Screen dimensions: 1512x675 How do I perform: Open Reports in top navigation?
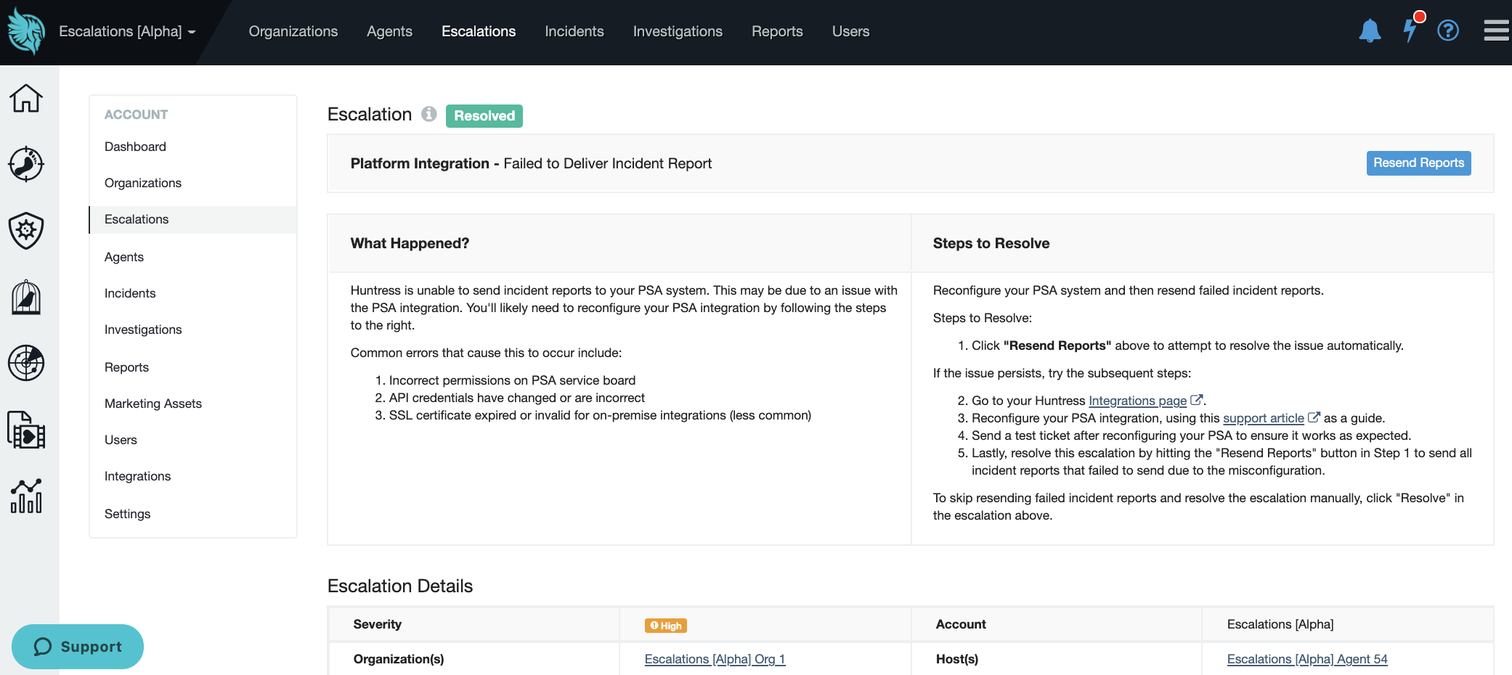click(777, 31)
